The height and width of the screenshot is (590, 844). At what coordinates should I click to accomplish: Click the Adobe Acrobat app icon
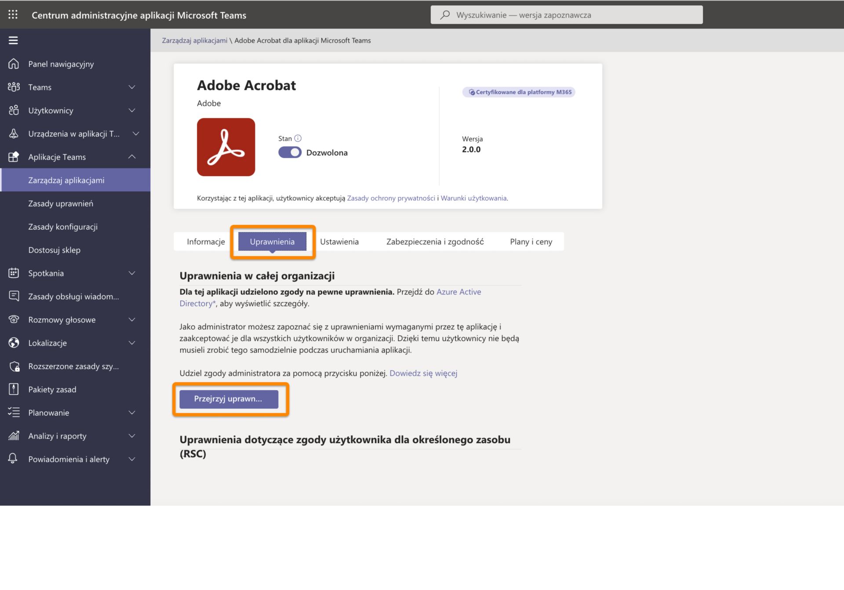click(226, 147)
